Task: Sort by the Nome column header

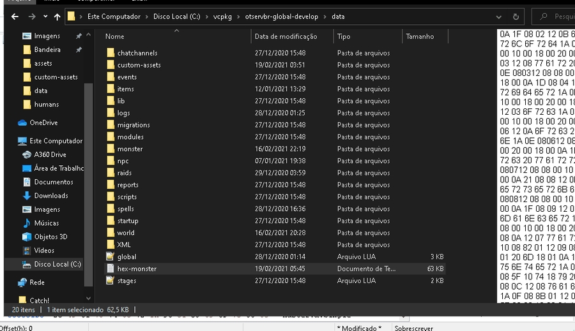Action: point(115,37)
